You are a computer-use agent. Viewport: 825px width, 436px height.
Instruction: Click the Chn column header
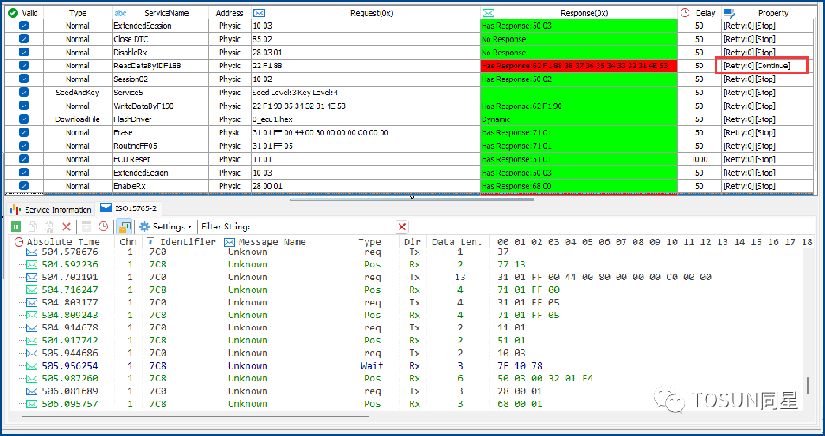128,242
